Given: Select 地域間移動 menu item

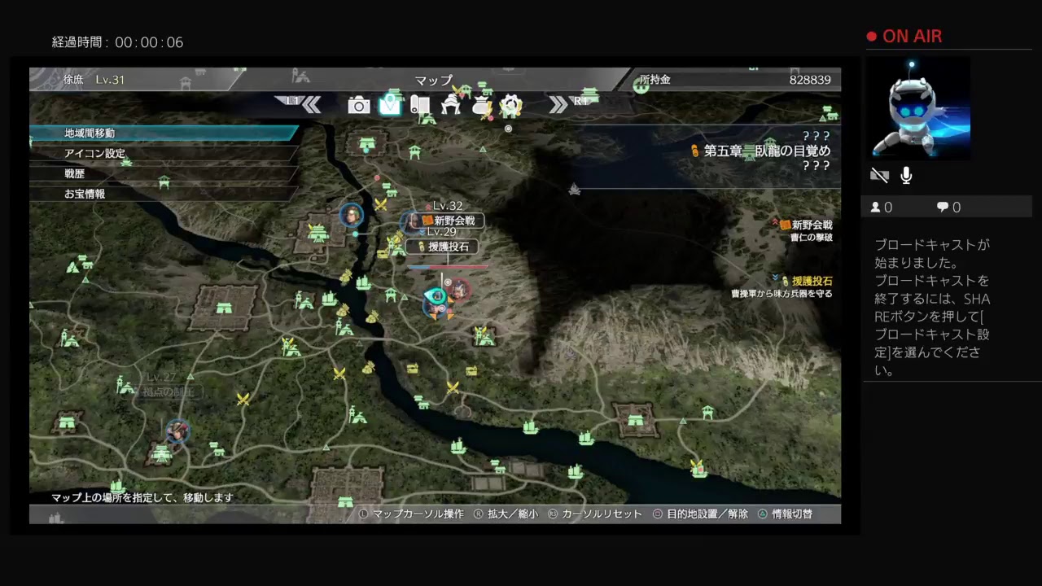Looking at the screenshot, I should click(163, 133).
